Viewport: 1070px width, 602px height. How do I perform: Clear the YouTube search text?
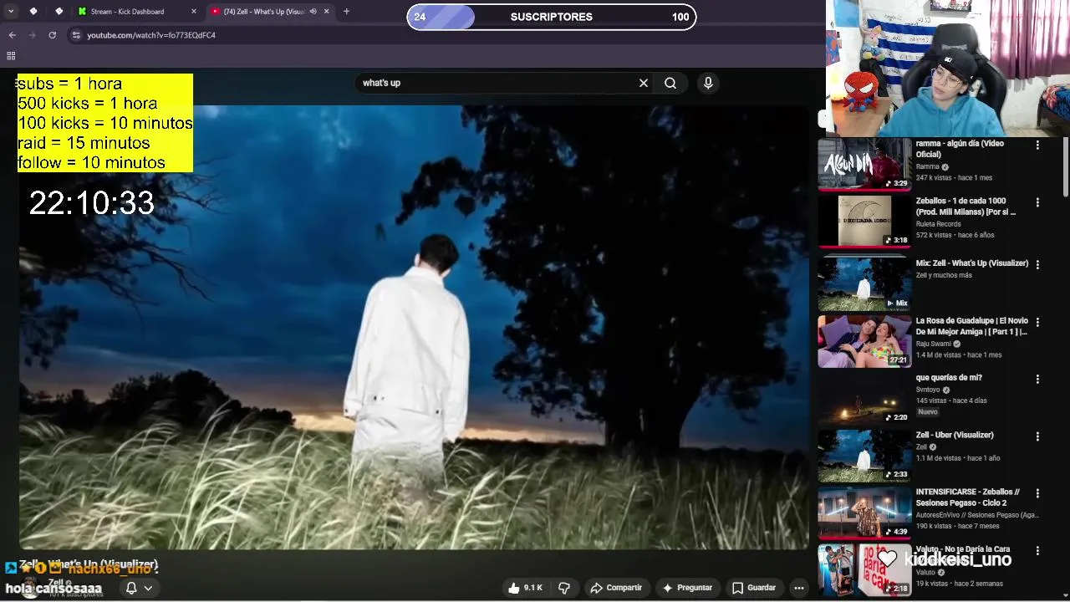644,83
